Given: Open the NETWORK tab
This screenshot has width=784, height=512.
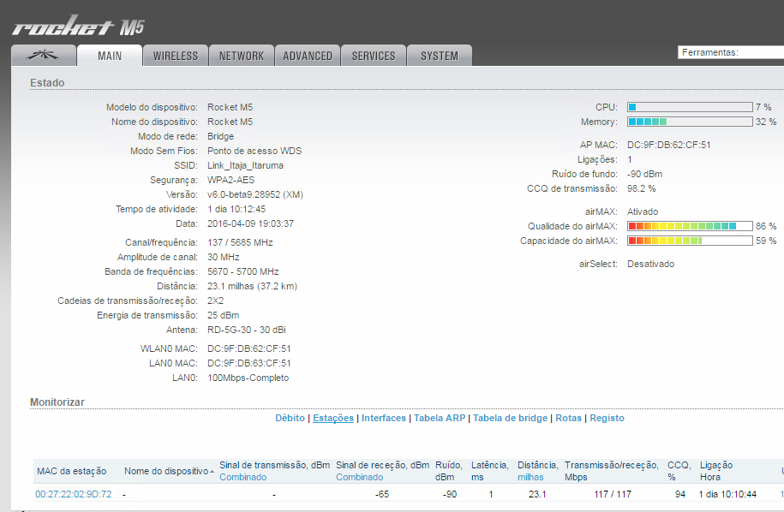Looking at the screenshot, I should pos(242,56).
